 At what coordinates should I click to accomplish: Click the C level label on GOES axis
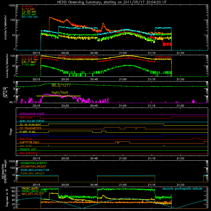click(14, 82)
